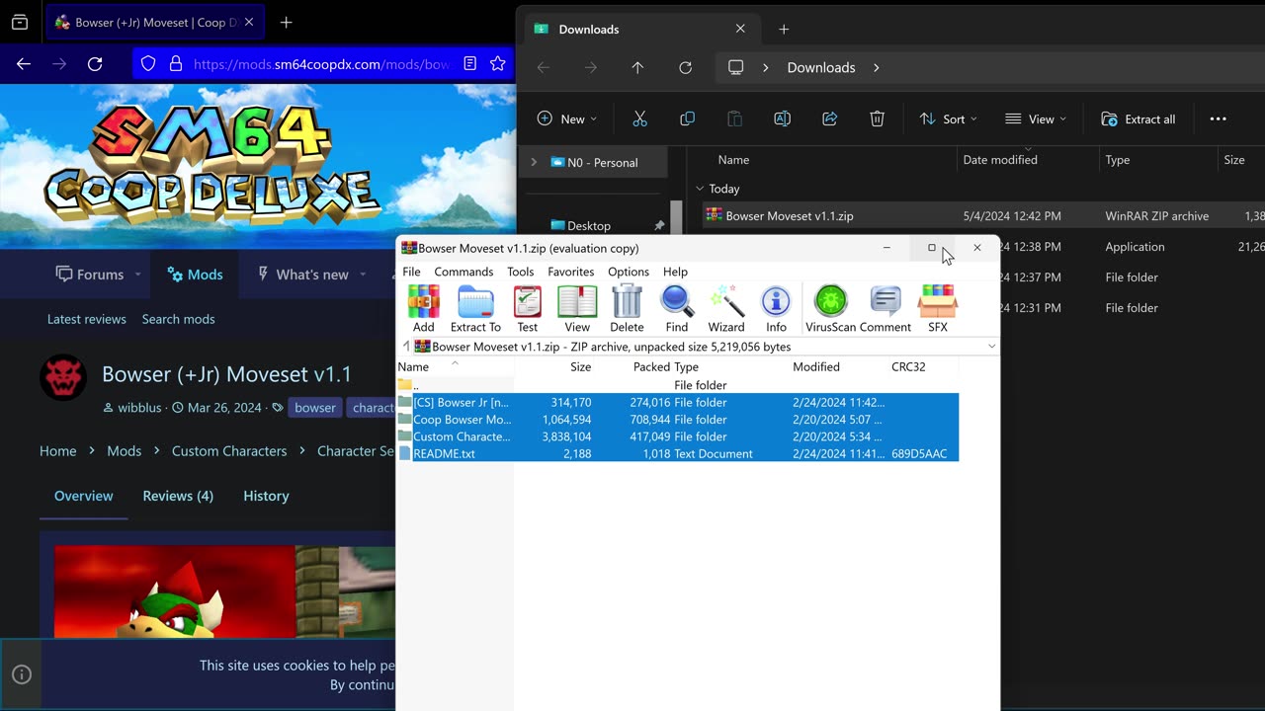Click the Paste icon in File Explorer toolbar
This screenshot has width=1265, height=711.
[734, 118]
